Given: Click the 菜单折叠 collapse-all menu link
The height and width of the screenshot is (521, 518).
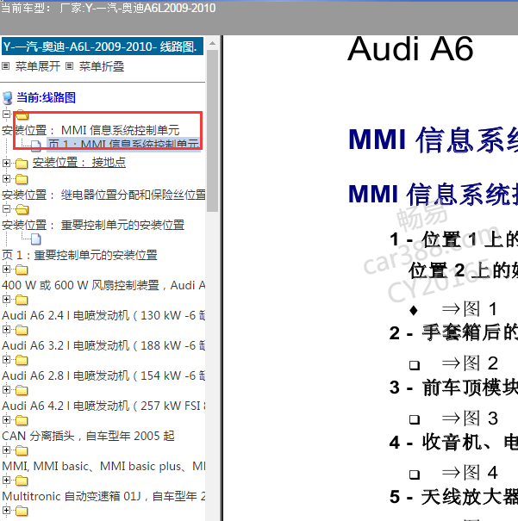Looking at the screenshot, I should (102, 66).
